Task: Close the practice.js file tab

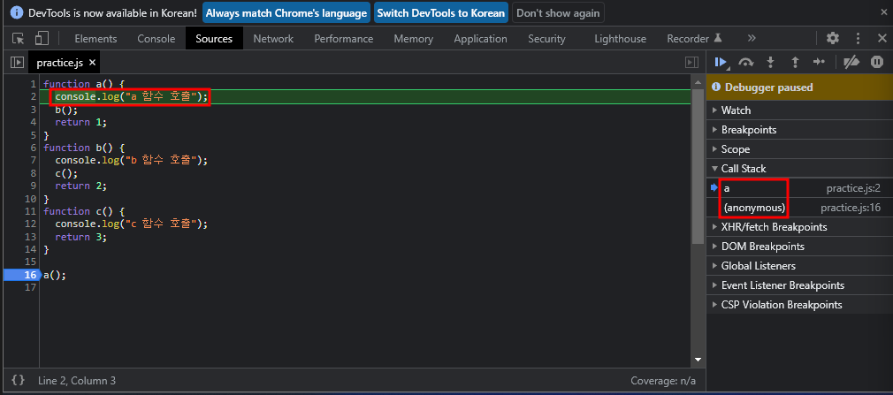Action: click(92, 63)
